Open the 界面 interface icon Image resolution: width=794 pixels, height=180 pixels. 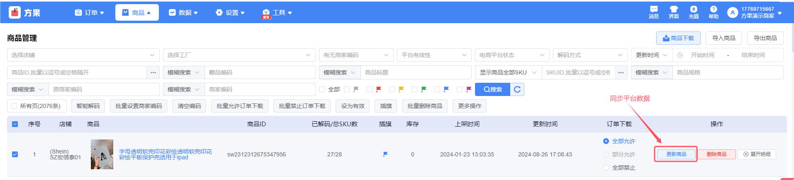[674, 10]
